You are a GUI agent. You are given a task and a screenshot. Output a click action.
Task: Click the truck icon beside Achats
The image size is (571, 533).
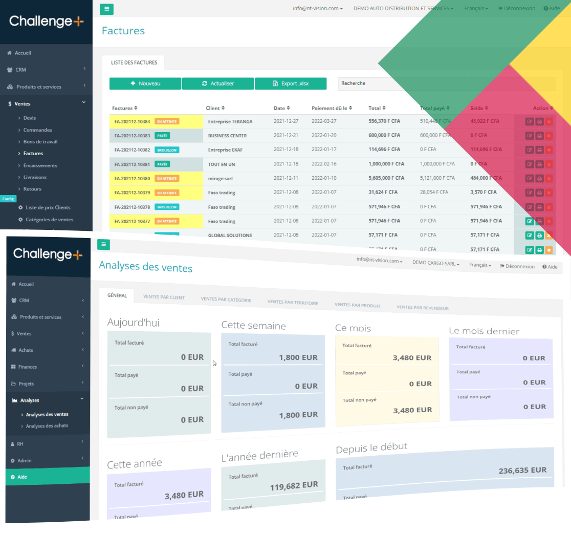[14, 350]
